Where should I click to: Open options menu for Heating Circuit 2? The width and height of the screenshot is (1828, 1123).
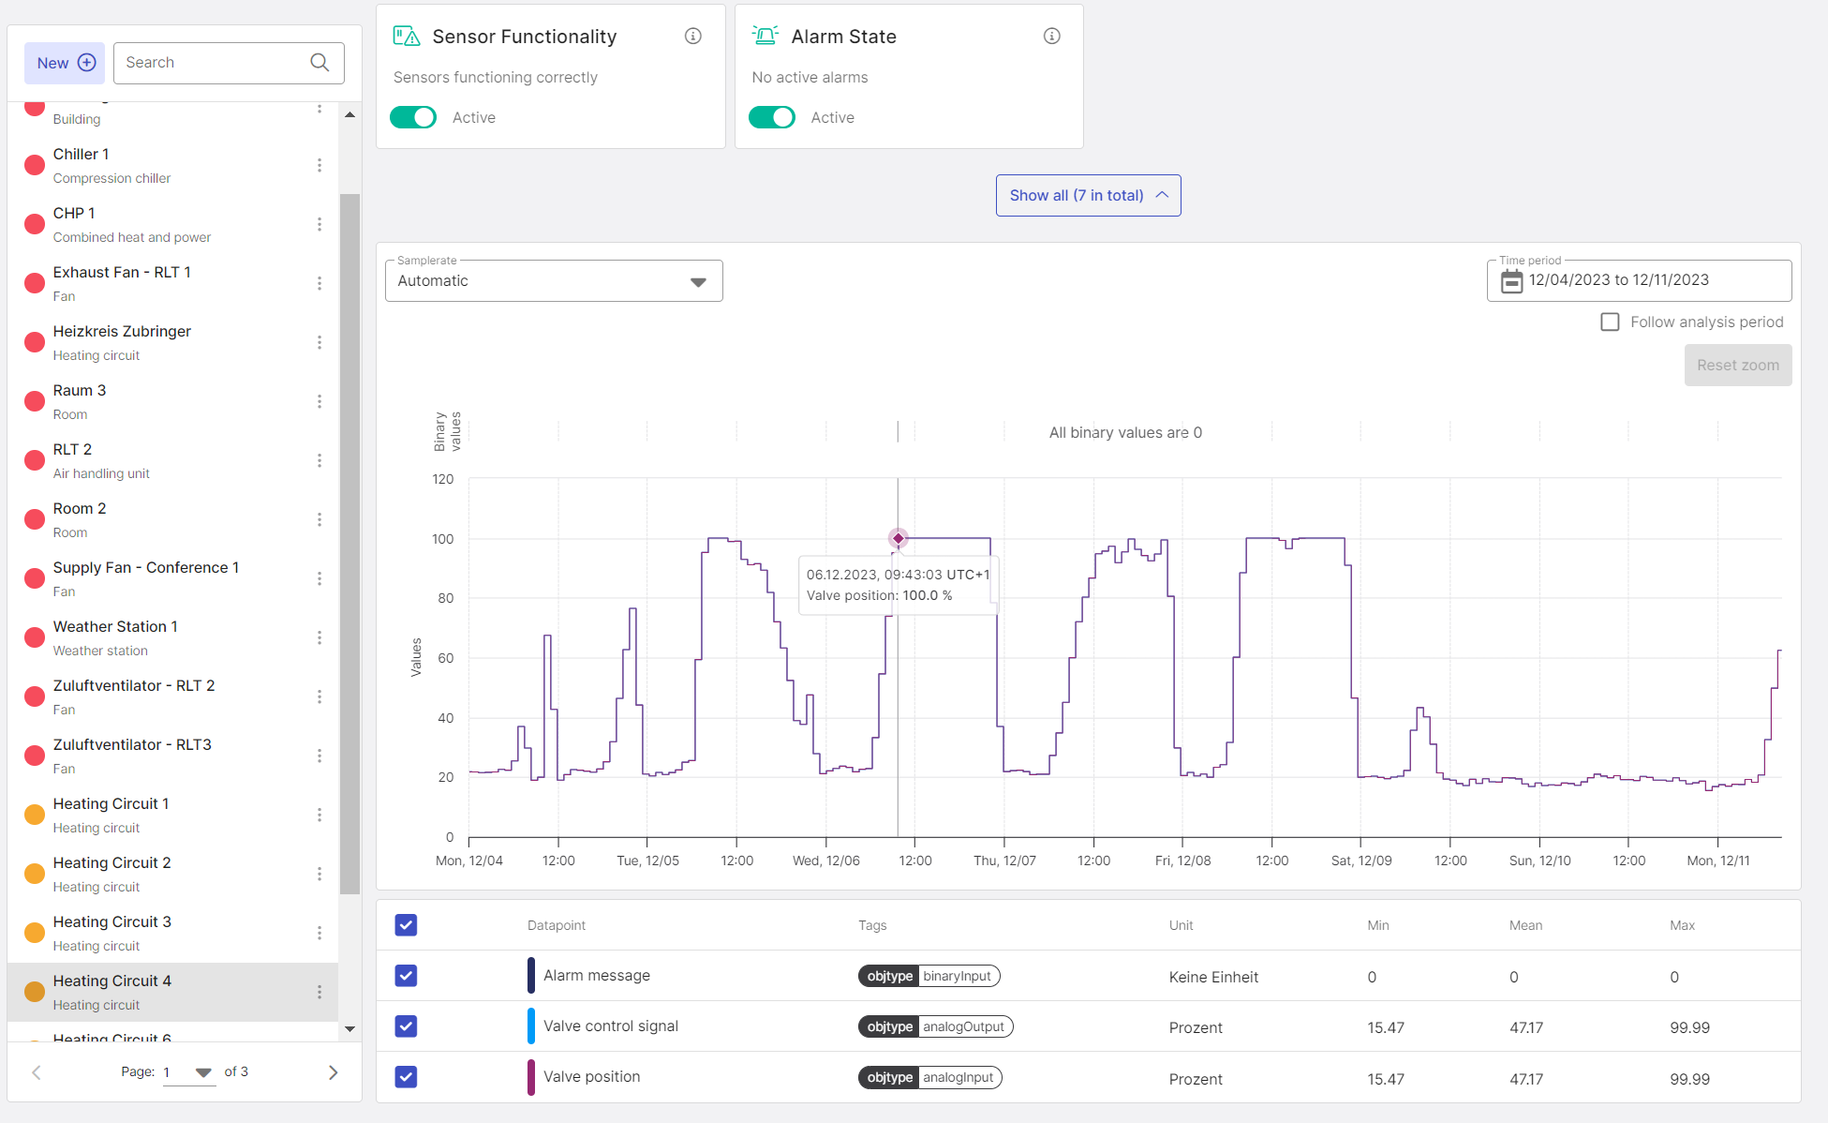pyautogui.click(x=320, y=874)
